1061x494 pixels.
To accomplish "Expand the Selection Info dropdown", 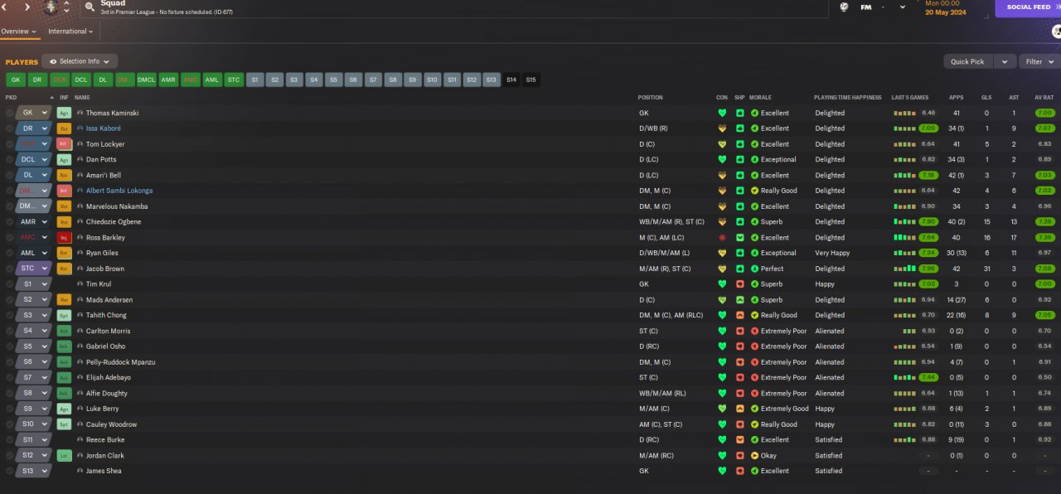I will tap(80, 61).
